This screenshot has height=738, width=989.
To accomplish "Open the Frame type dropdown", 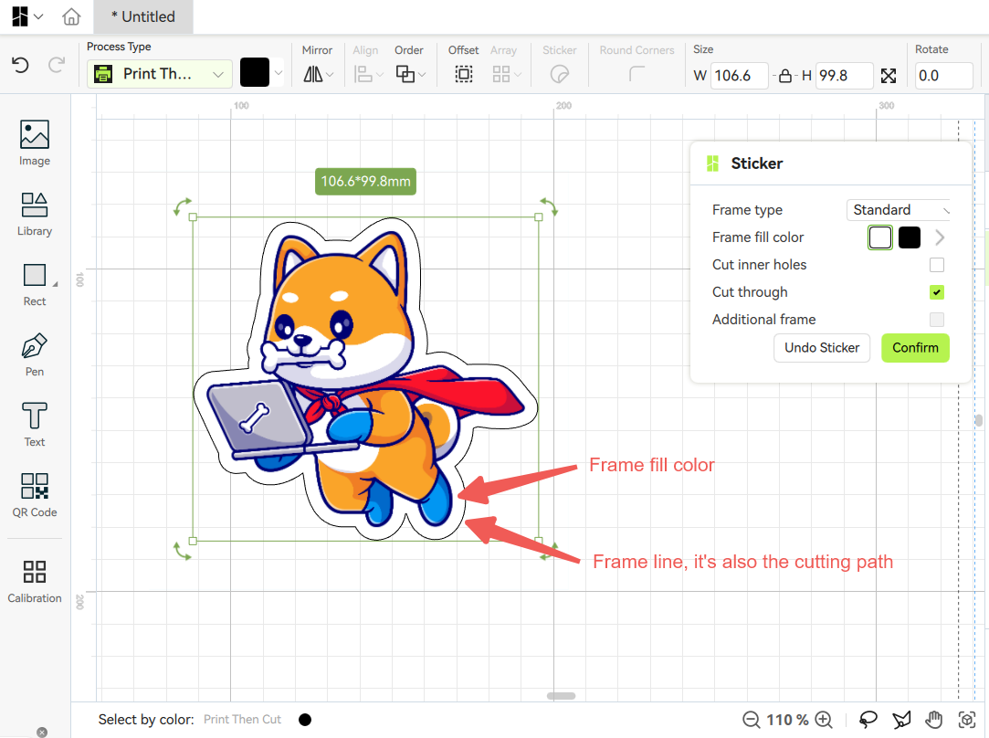I will pyautogui.click(x=899, y=209).
